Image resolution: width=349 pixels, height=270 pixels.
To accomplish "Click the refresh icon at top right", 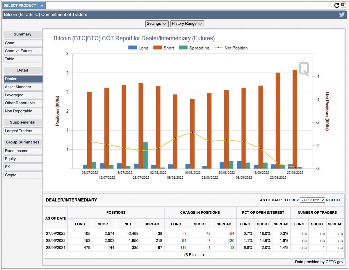I will pos(337,5).
